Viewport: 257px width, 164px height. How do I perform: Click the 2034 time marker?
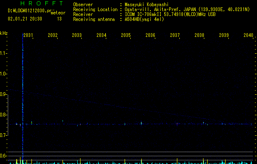tap(101, 35)
